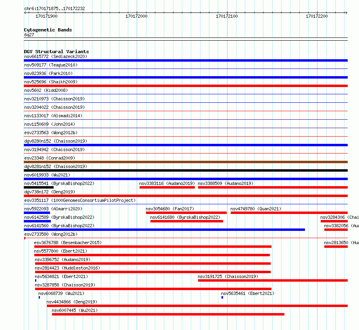This screenshot has width=359, height=330.
Task: Click the blue bar under nsv6141560
Action: coord(165,230)
